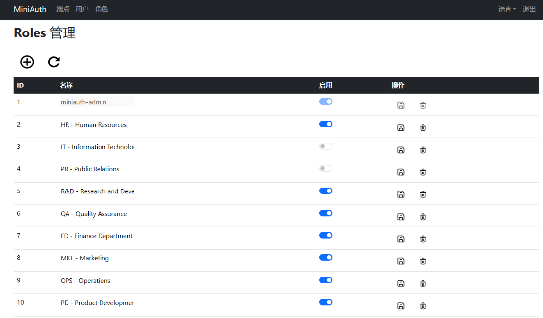Edit the PR - Public Relations name field
This screenshot has height=318, width=543.
[x=97, y=169]
